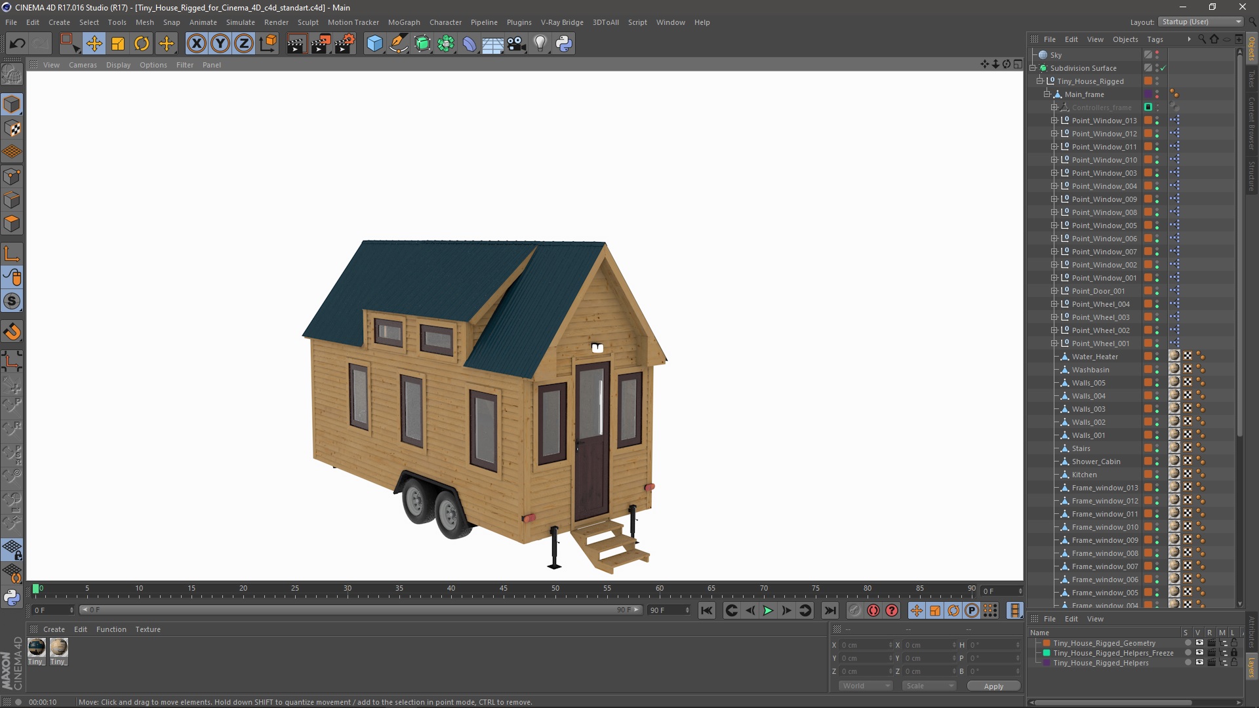Screen dimensions: 1259x708
Task: Collapse the Main_frame node
Action: tap(1047, 94)
